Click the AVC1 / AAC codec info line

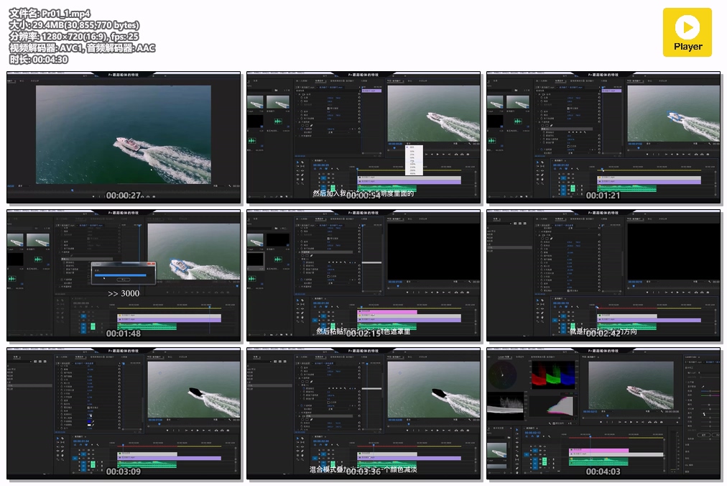(82, 48)
